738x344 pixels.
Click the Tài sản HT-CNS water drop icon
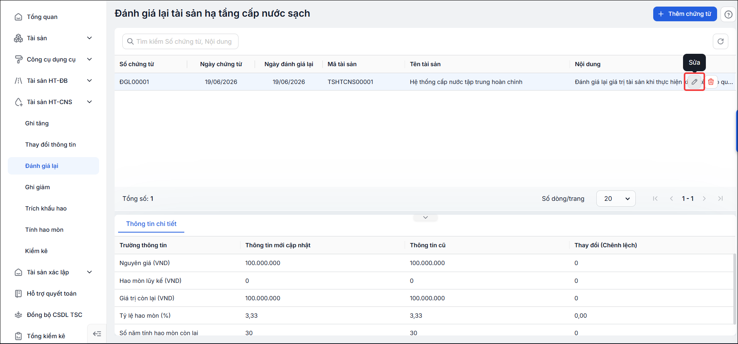coord(18,102)
